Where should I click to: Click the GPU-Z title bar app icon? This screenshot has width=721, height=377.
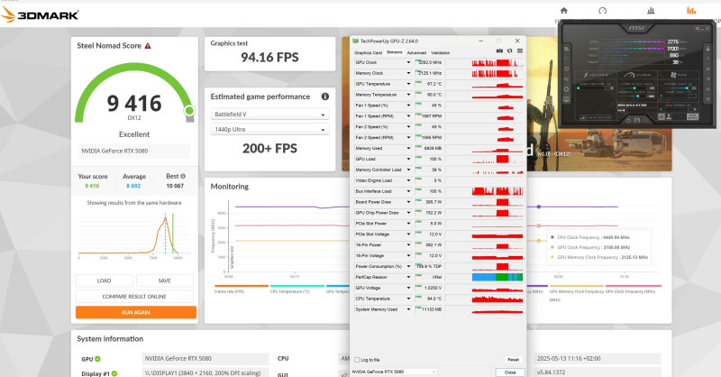tap(355, 41)
